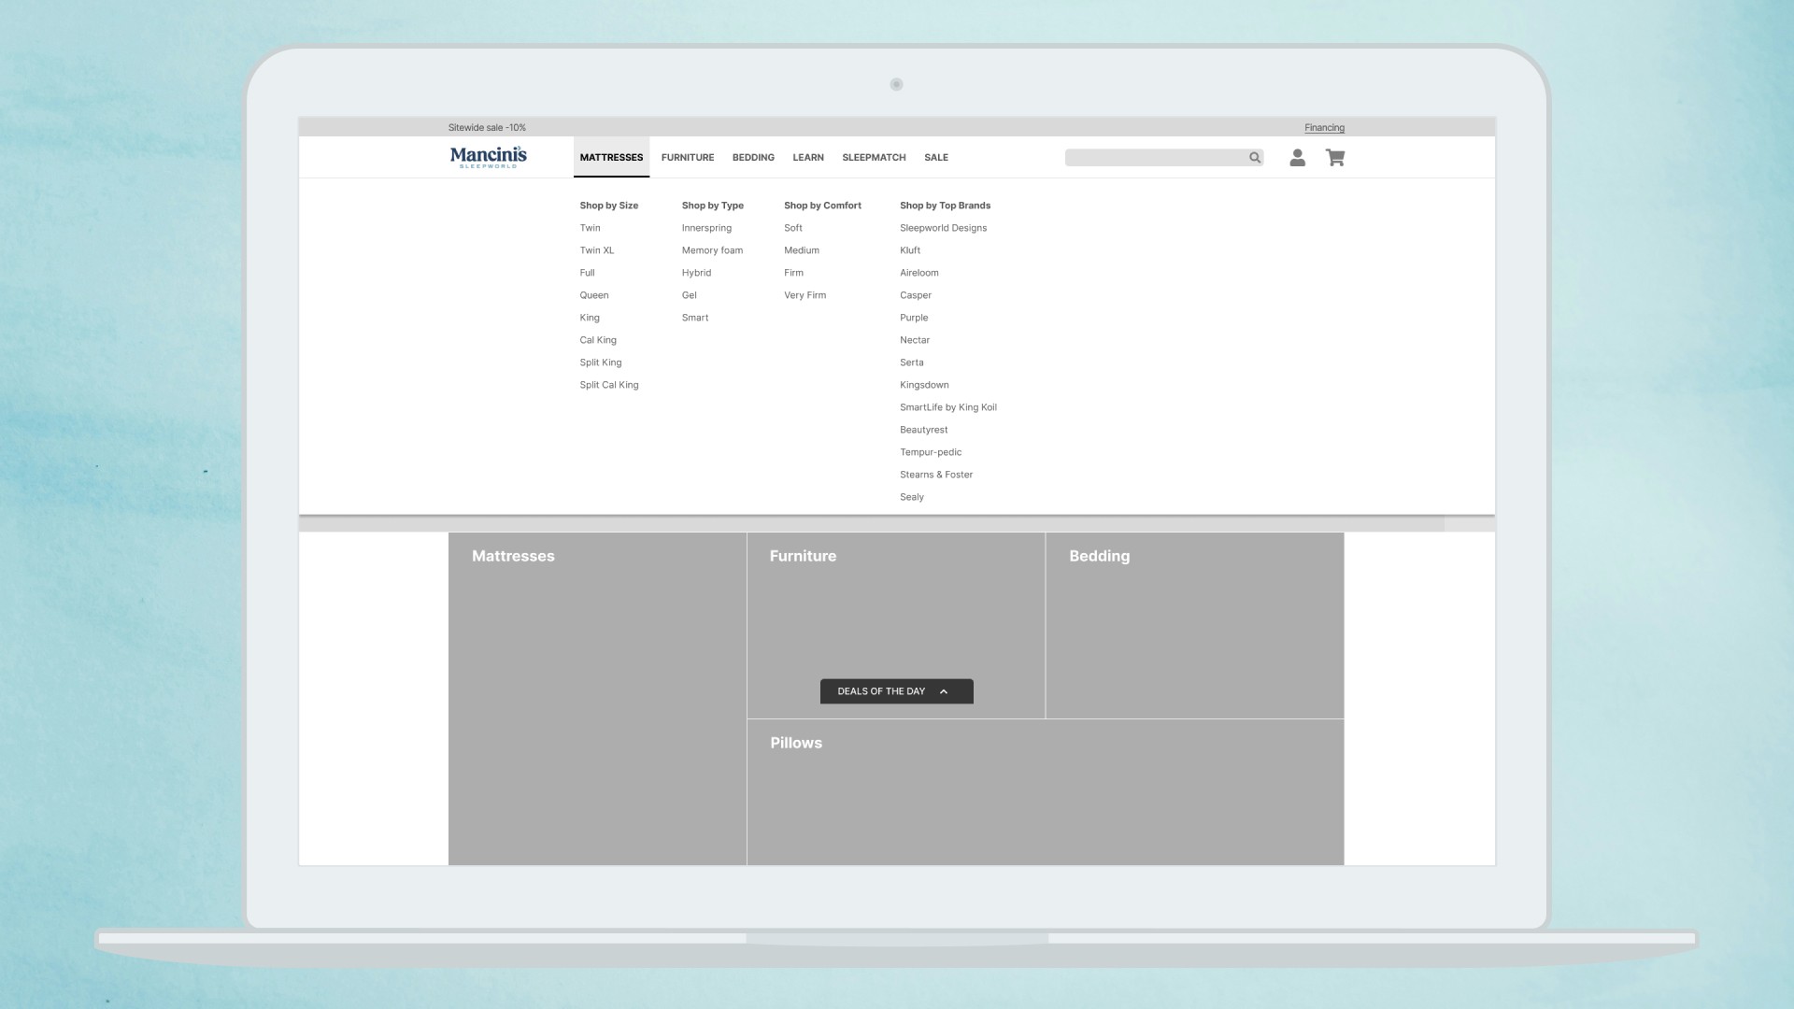Choose Split Cal King size
Viewport: 1794px width, 1009px height.
[x=608, y=385]
